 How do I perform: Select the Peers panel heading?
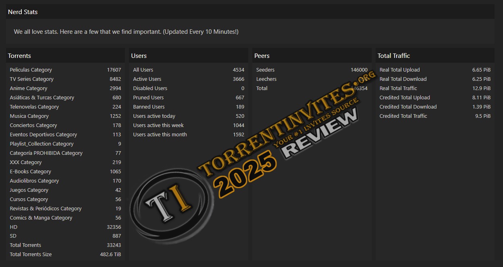(262, 56)
